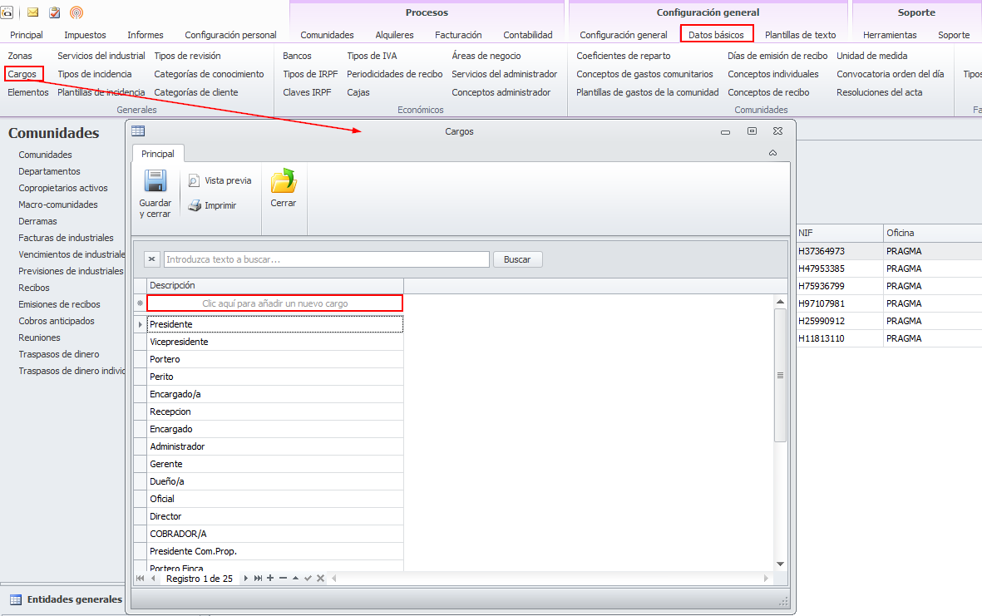Open Recibos in the sidebar
Screen dimensions: 982x616
[x=34, y=288]
